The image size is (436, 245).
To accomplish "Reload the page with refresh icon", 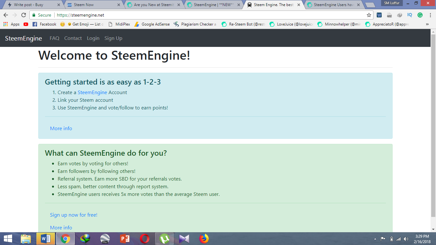I will (24, 15).
